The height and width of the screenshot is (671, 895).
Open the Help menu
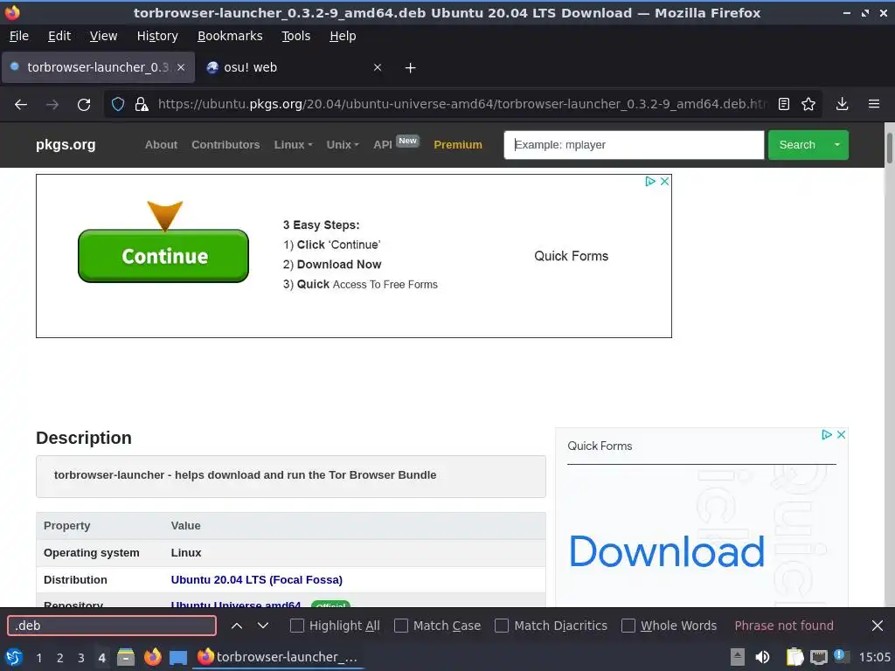pos(343,36)
